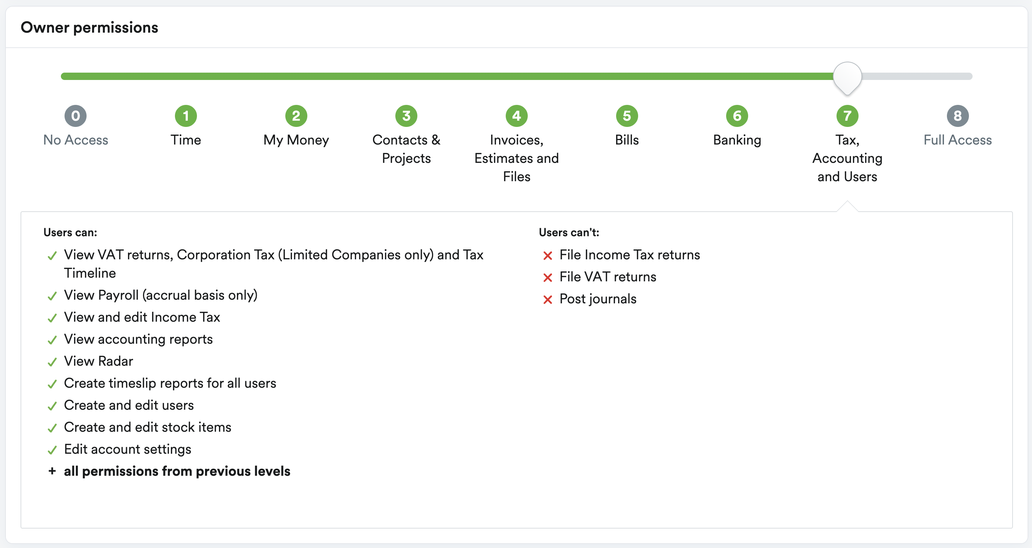Screen dimensions: 1032x548
Task: Click green checkmark beside View accounting reports
Action: pos(52,340)
